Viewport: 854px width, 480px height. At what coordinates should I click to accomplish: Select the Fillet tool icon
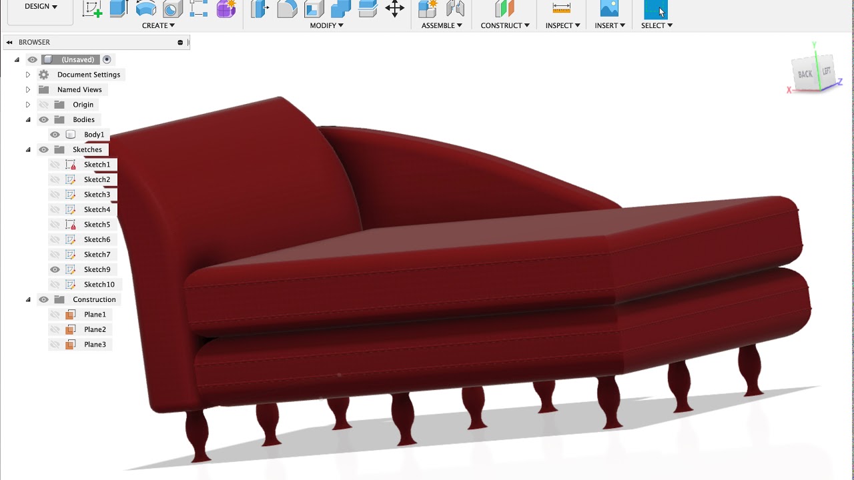click(x=287, y=9)
